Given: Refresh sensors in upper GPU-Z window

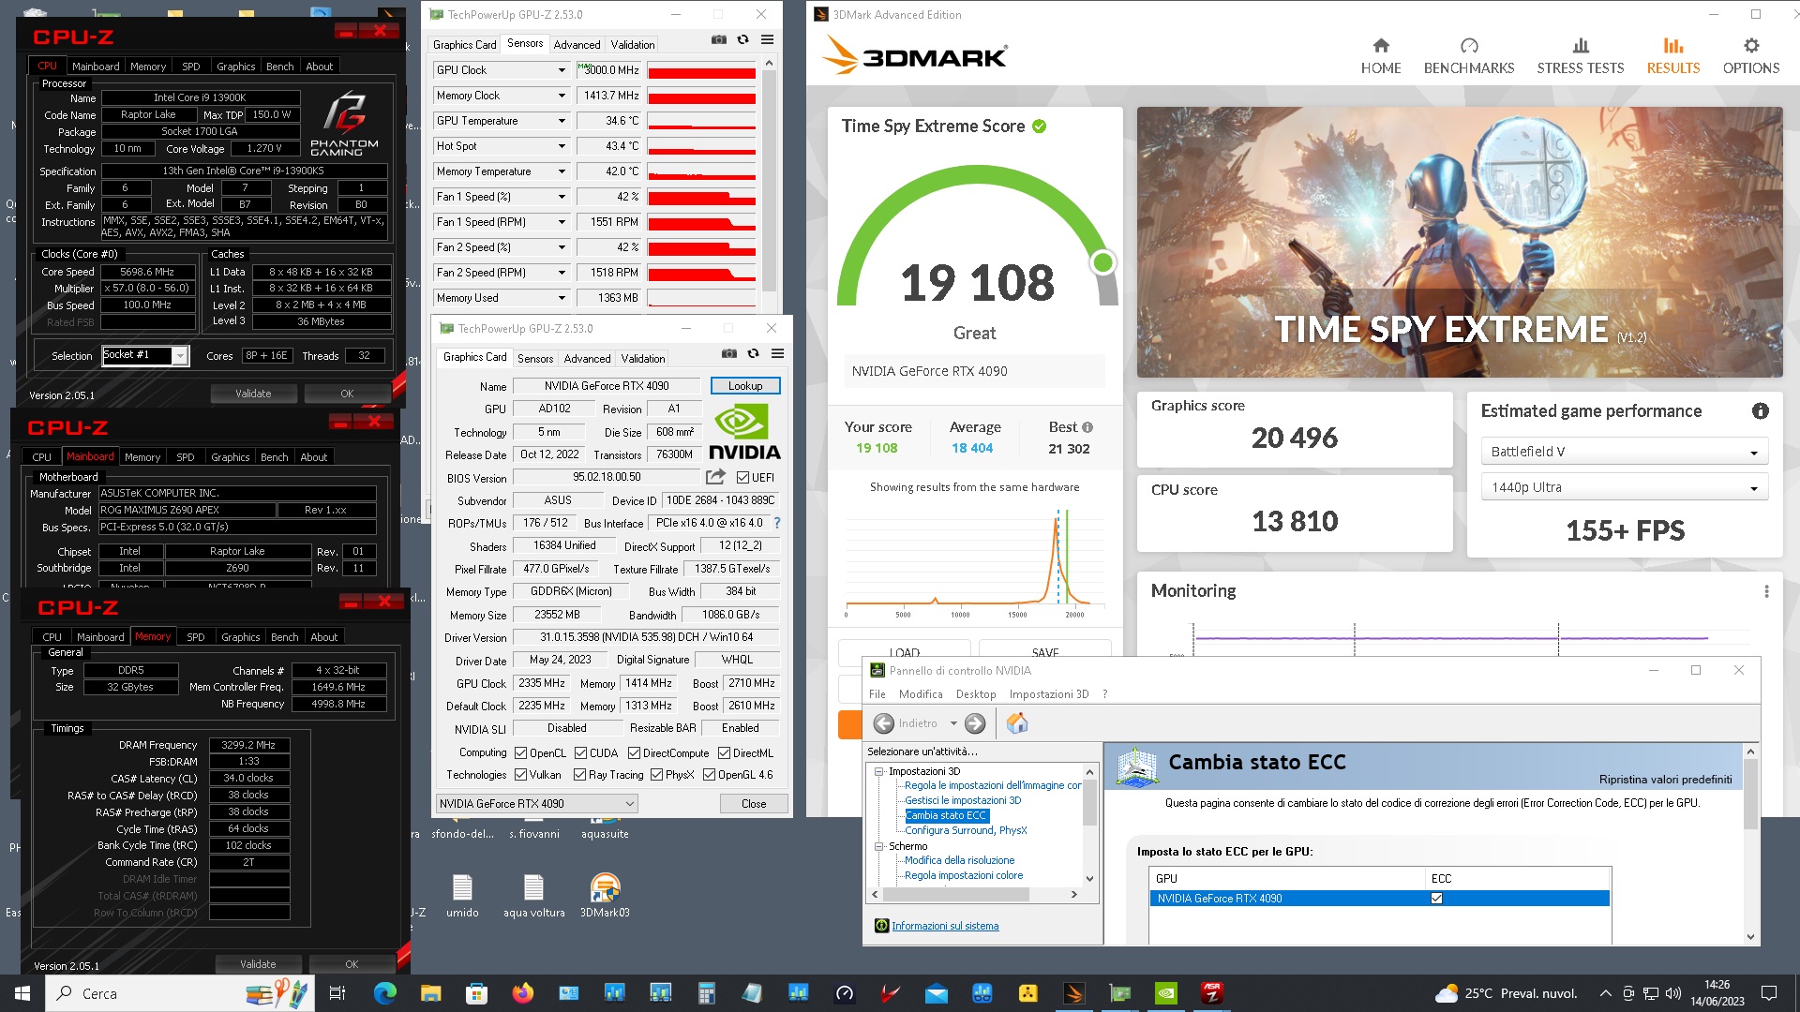Looking at the screenshot, I should [x=742, y=40].
